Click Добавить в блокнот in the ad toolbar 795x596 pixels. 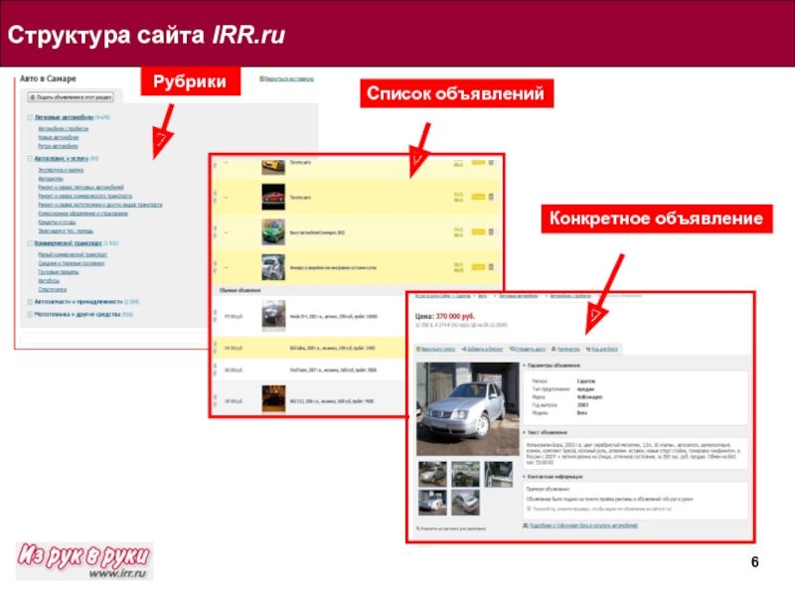click(x=483, y=350)
